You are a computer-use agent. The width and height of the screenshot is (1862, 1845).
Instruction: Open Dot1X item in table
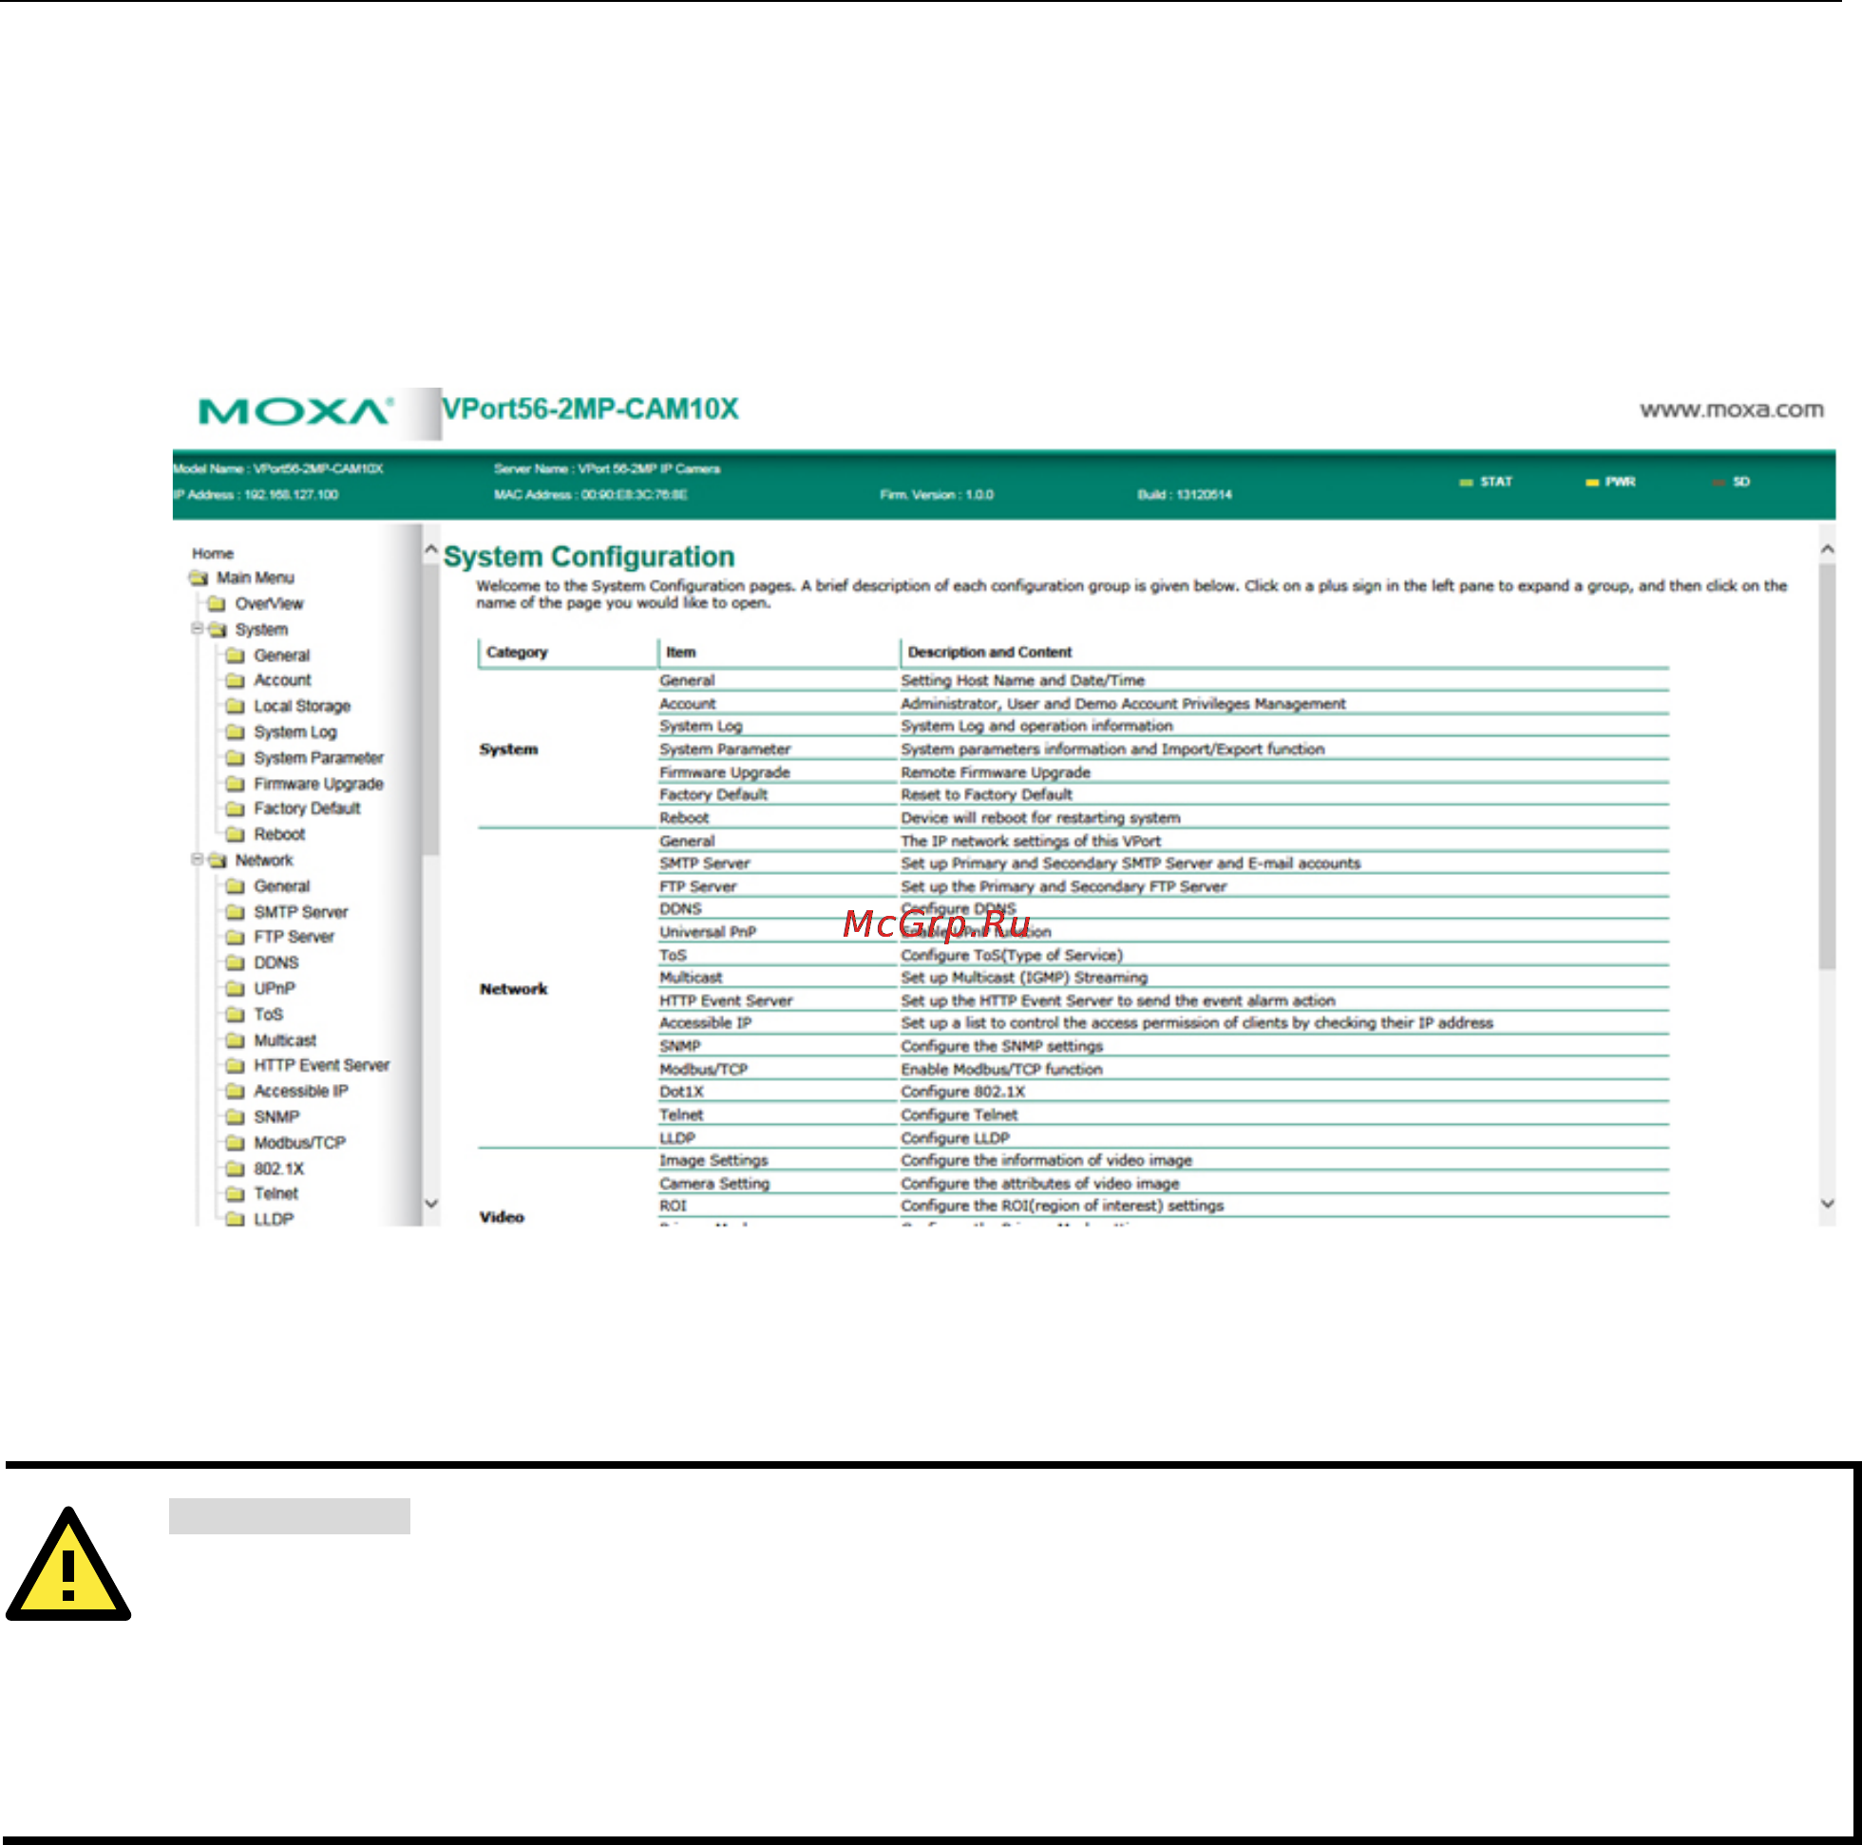coord(681,1092)
